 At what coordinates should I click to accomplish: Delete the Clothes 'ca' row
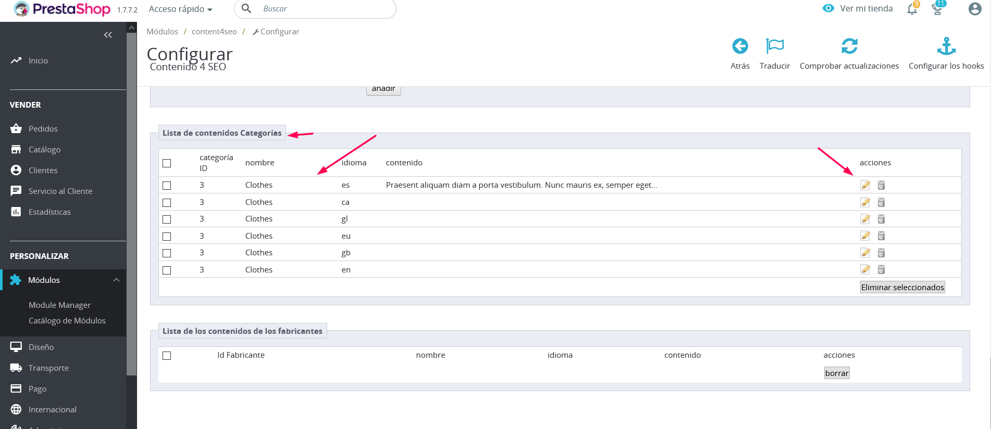click(x=881, y=202)
